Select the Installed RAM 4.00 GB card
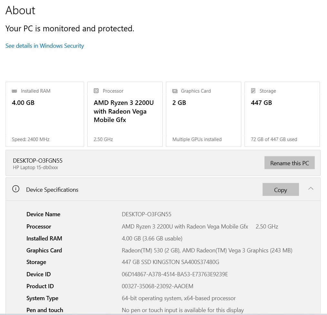 click(45, 114)
